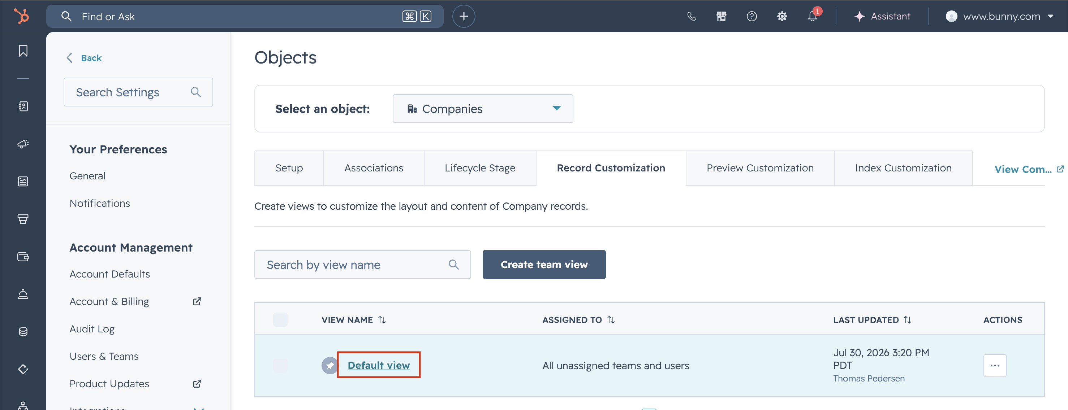Open the Default view link
Screen dimensions: 1068x410
click(379, 365)
